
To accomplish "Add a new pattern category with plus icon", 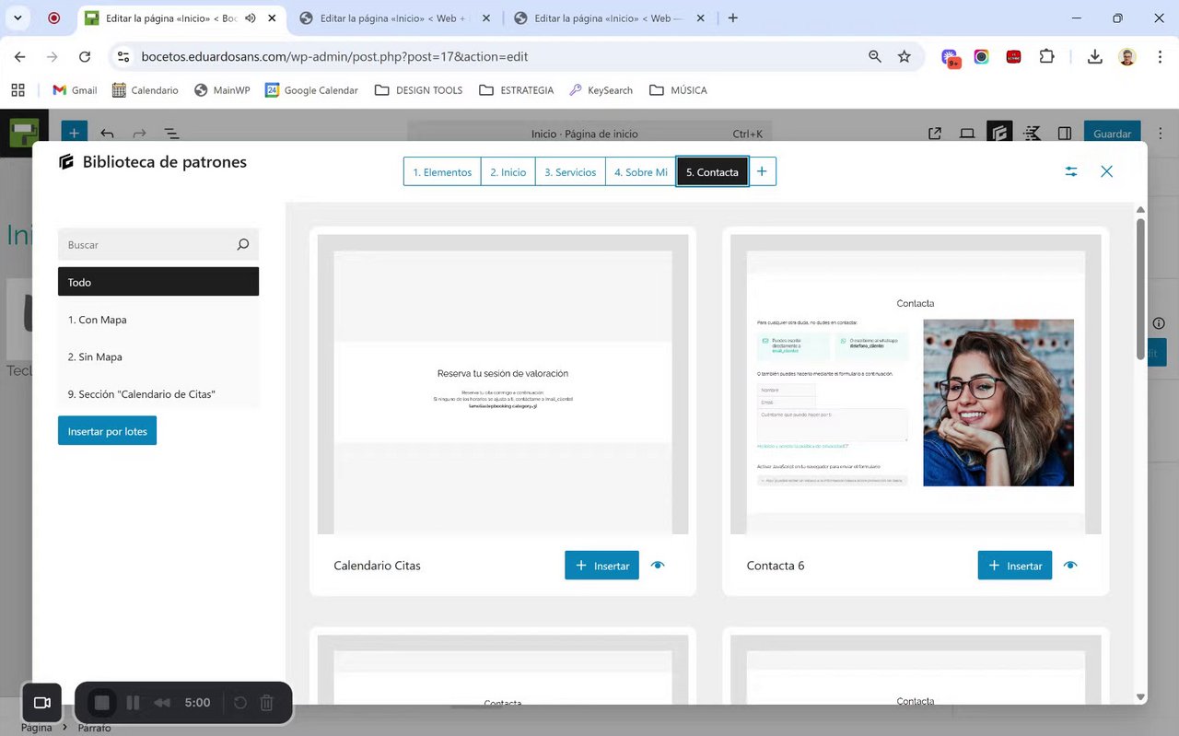I will (x=762, y=171).
